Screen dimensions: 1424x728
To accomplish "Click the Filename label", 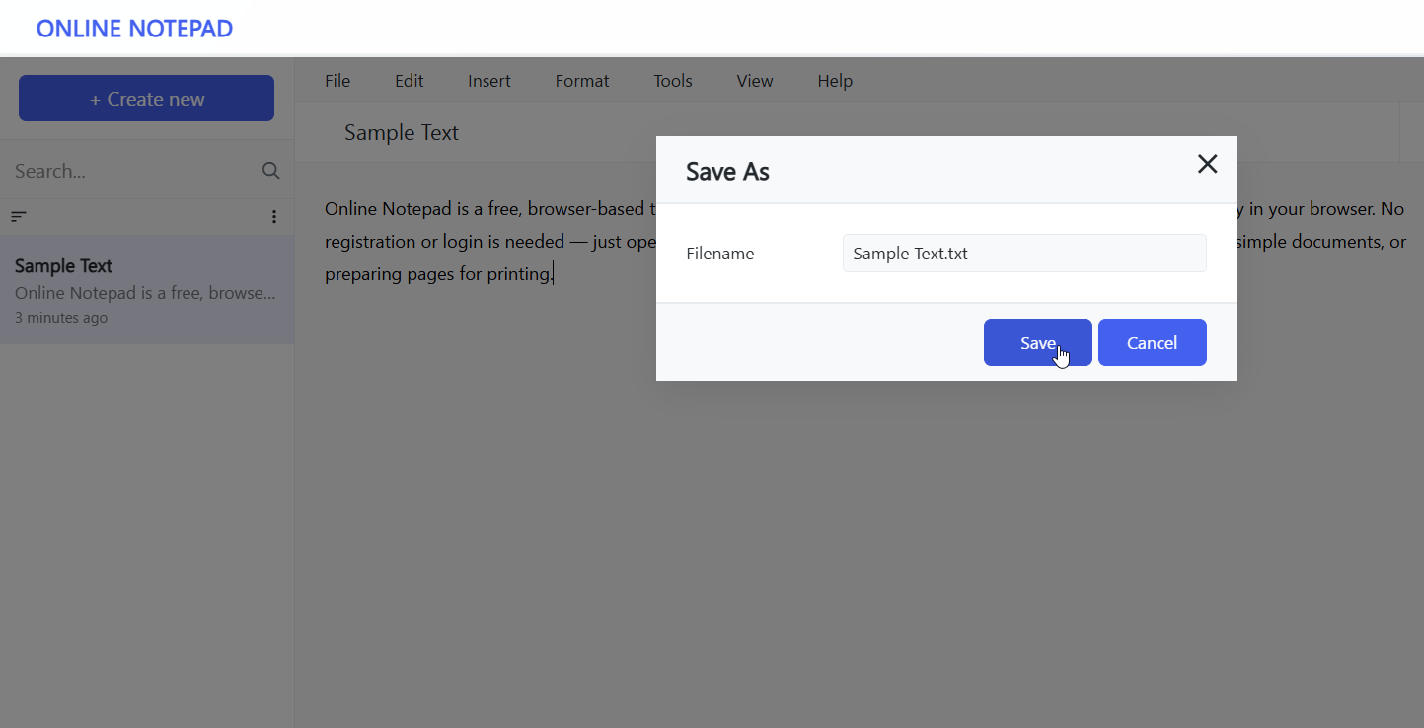I will pyautogui.click(x=719, y=254).
